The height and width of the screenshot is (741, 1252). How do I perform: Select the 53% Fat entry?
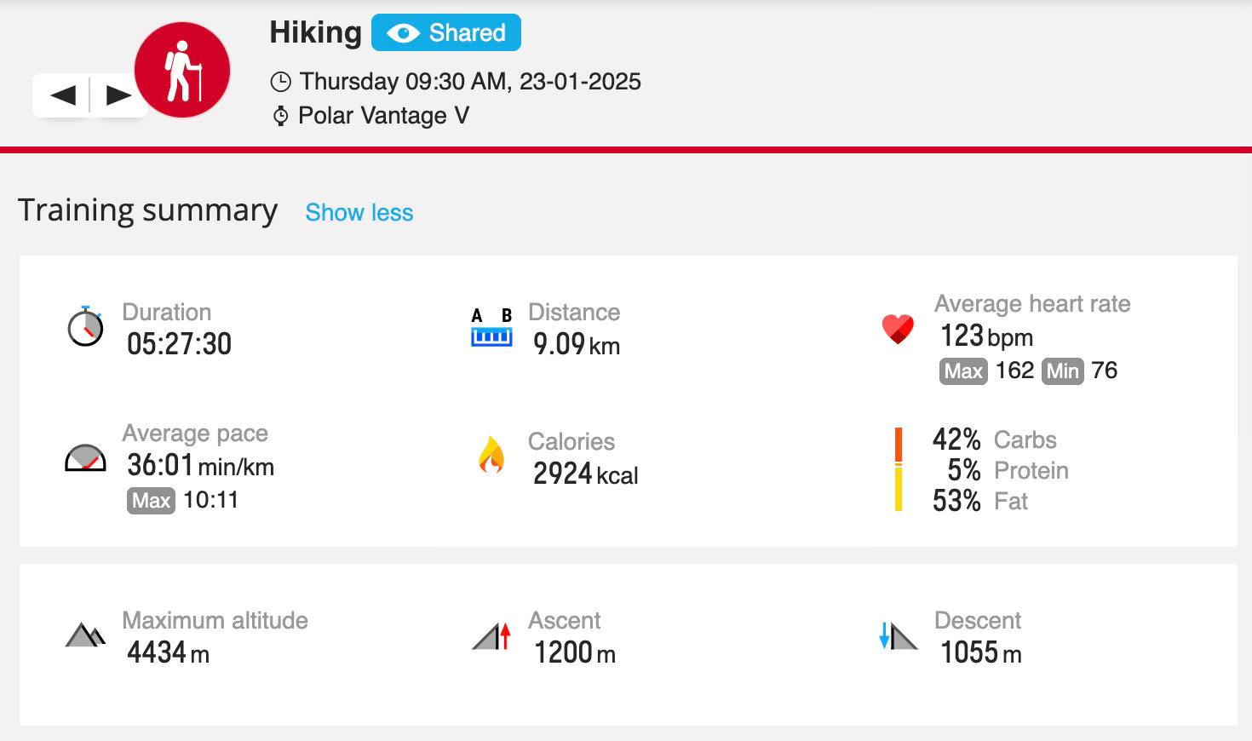(979, 501)
